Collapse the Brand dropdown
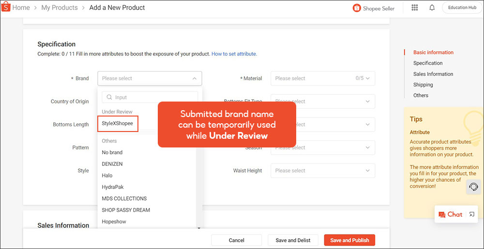The width and height of the screenshot is (484, 249). coord(194,78)
